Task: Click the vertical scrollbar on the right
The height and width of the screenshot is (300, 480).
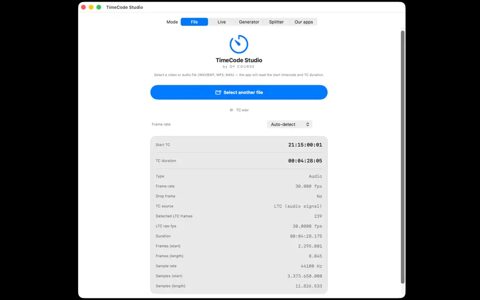Action: pos(402,157)
